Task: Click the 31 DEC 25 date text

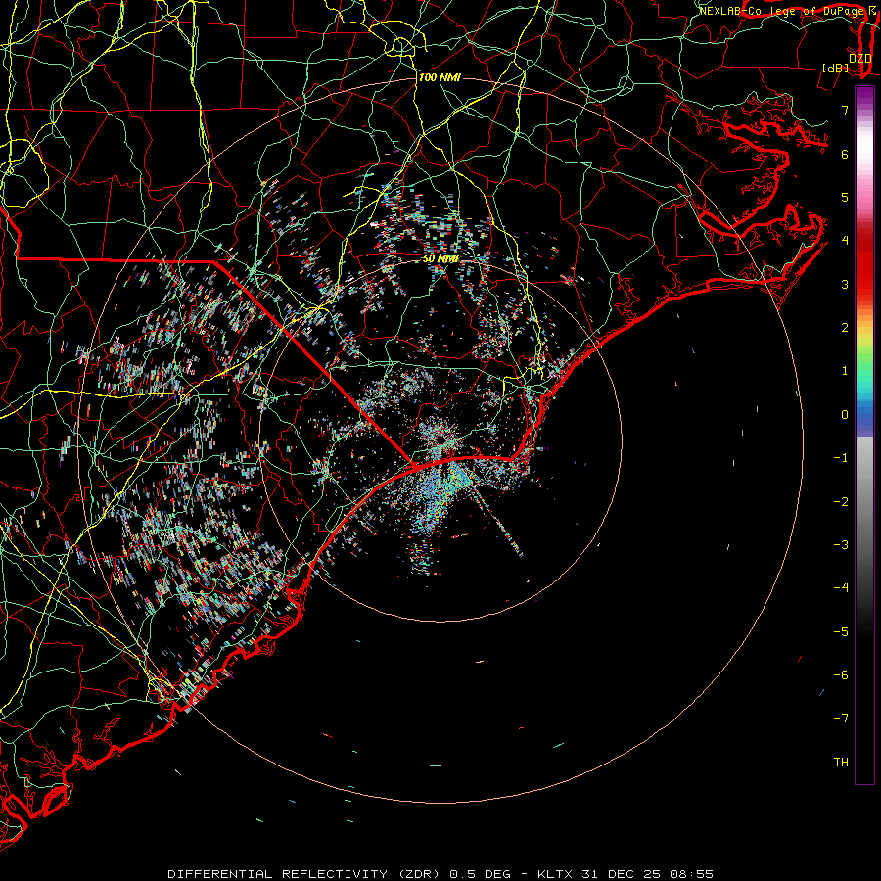Action: pyautogui.click(x=622, y=874)
